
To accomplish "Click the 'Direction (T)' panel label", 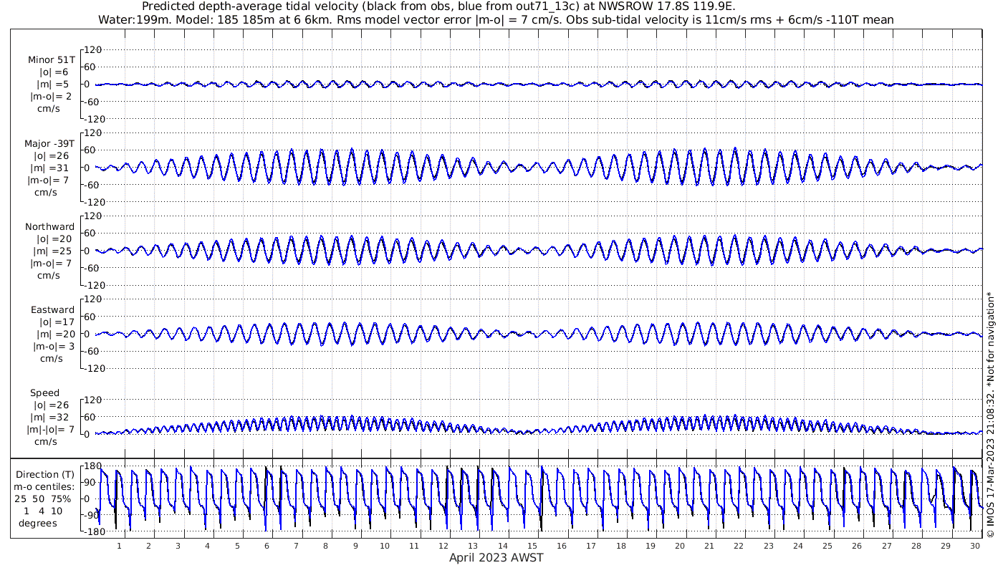I will [45, 475].
